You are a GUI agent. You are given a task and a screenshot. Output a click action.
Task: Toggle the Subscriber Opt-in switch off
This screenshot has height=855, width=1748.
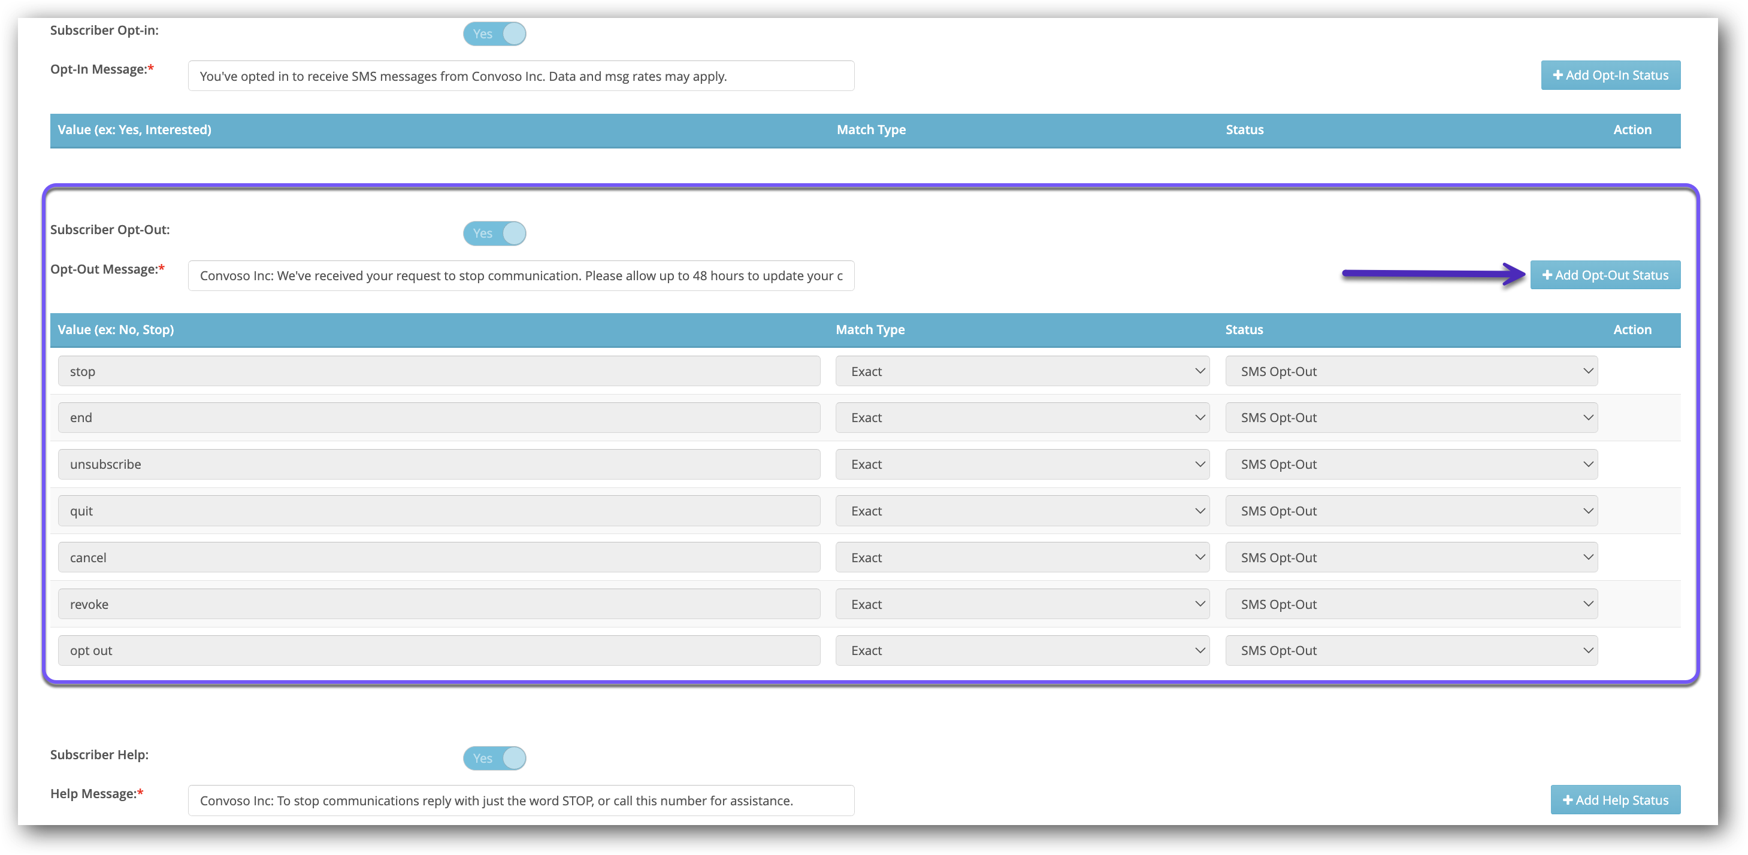(x=495, y=33)
